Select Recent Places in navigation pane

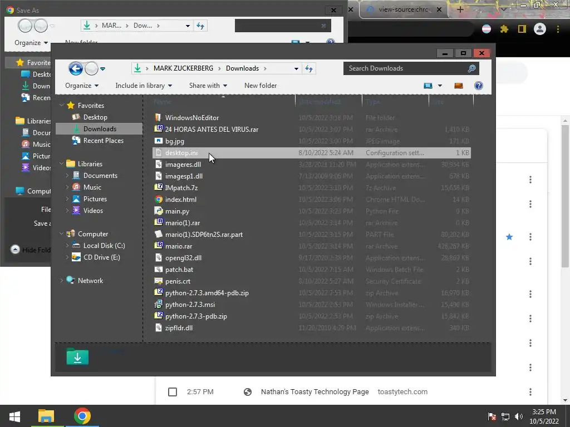[x=103, y=141]
